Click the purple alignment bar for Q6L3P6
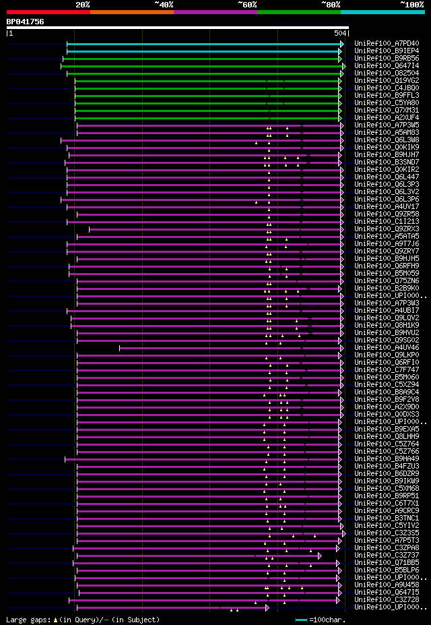This screenshot has height=625, width=431. 202,200
